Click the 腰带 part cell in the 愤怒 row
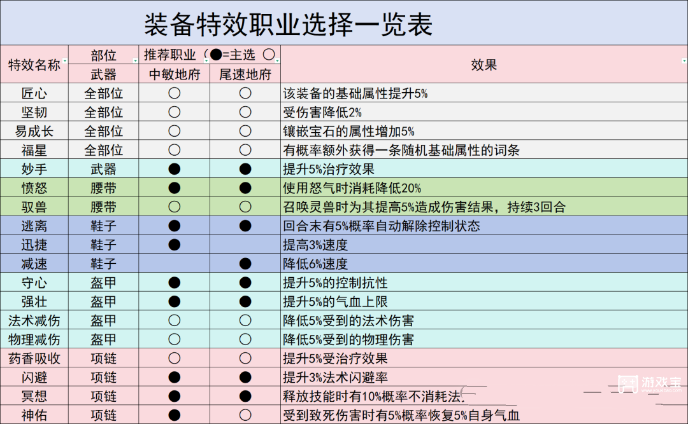The height and width of the screenshot is (424, 688). [104, 188]
